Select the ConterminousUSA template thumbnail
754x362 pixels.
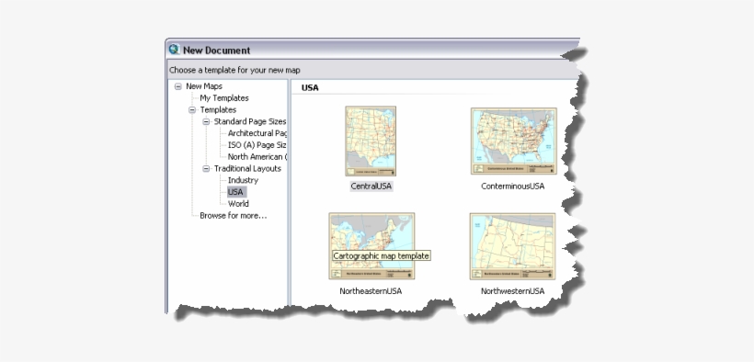pyautogui.click(x=514, y=141)
